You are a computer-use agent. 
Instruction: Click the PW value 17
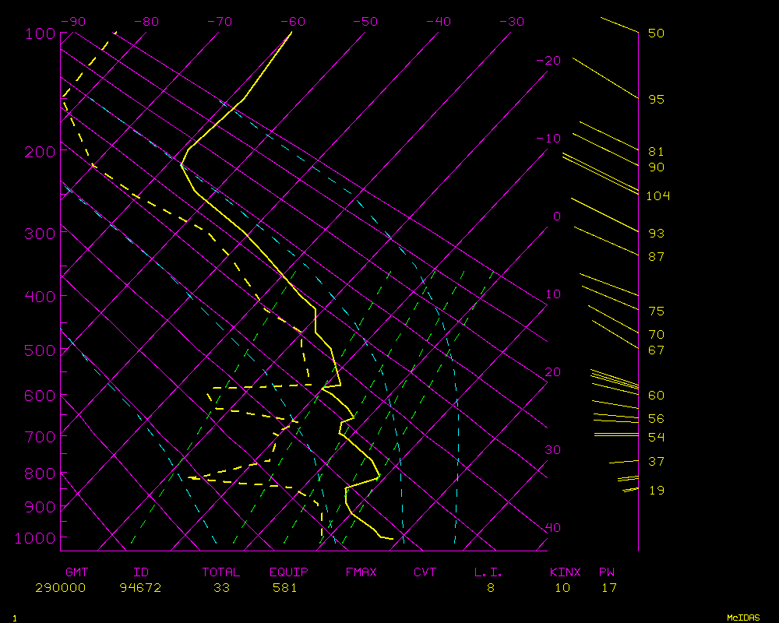point(608,588)
